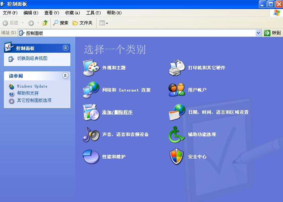Viewport: 283px width, 202px height.
Task: Go up one folder level
Action: point(45,23)
